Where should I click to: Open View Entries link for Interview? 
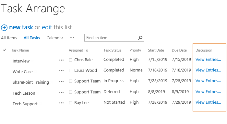208,59
